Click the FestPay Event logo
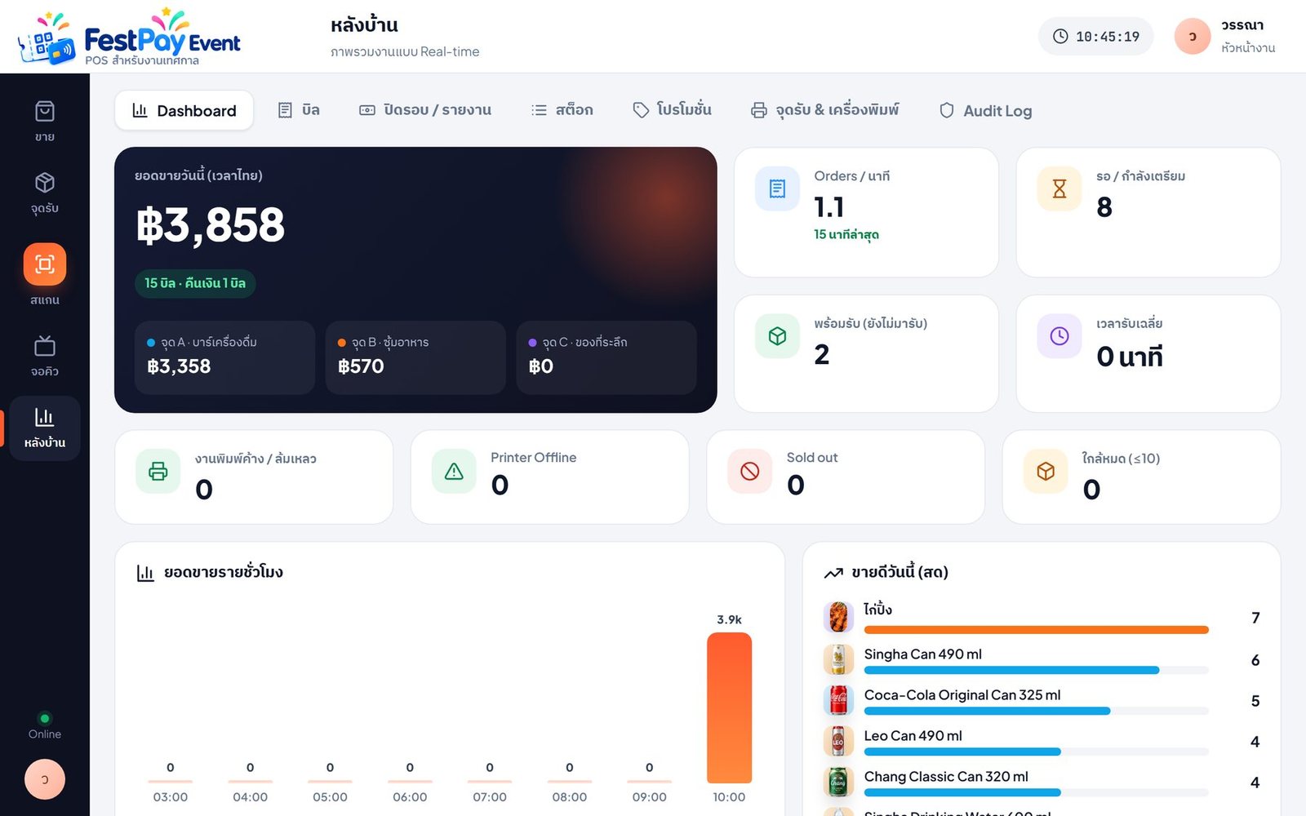The height and width of the screenshot is (816, 1306). (x=130, y=38)
